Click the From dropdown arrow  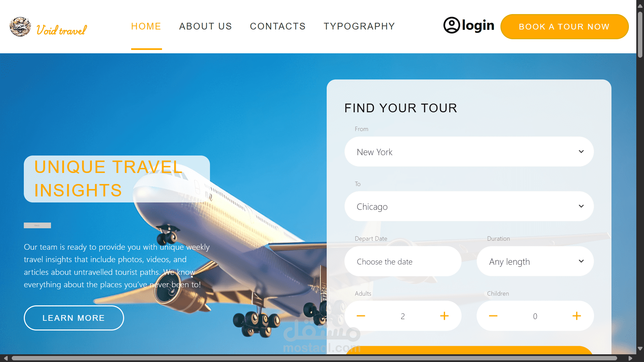[581, 152]
